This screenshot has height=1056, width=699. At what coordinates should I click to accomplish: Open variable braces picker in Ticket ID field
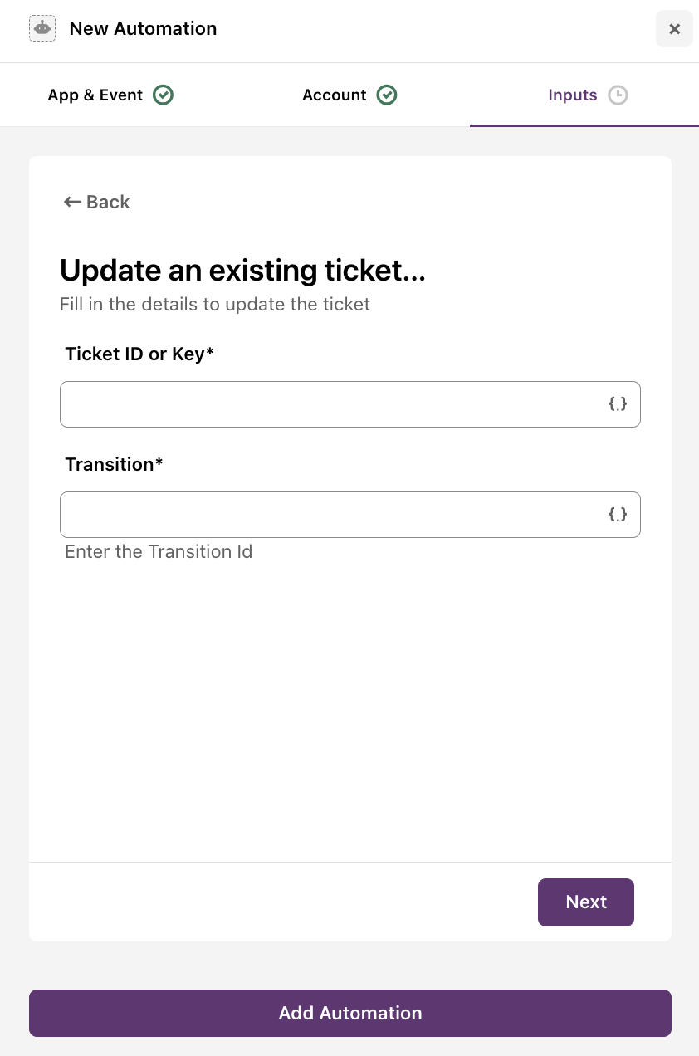click(618, 404)
